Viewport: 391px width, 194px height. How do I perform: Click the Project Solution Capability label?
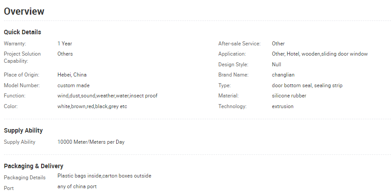[22, 57]
